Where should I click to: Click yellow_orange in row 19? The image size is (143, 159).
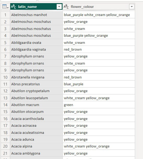click(x=99, y=140)
